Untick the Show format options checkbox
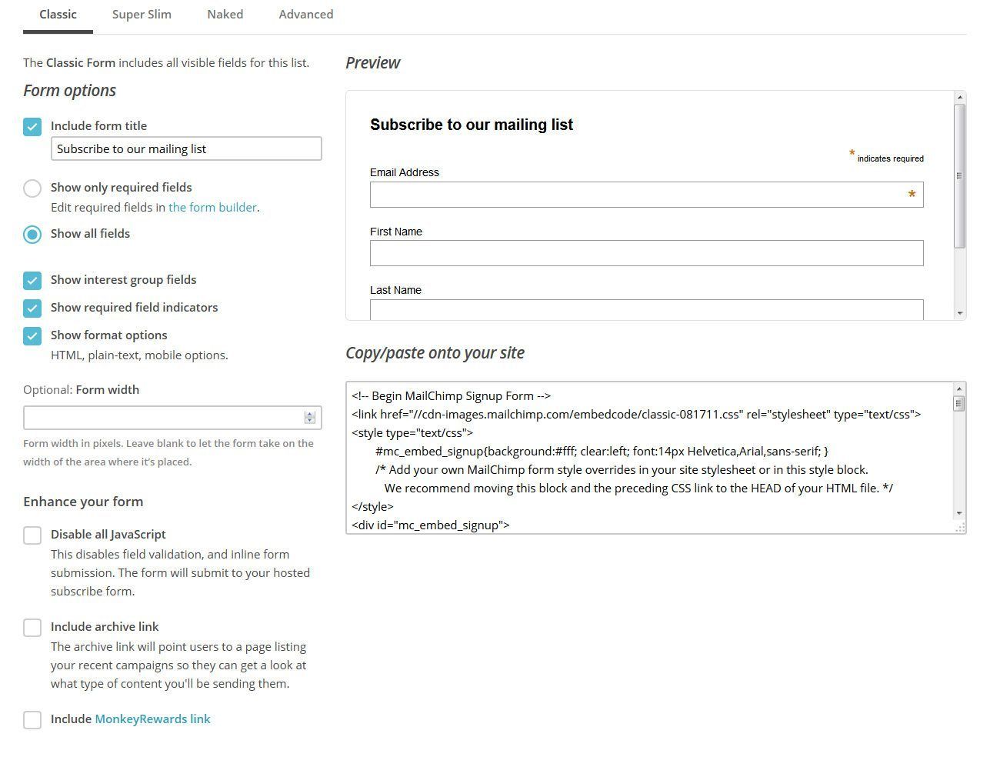 tap(32, 335)
